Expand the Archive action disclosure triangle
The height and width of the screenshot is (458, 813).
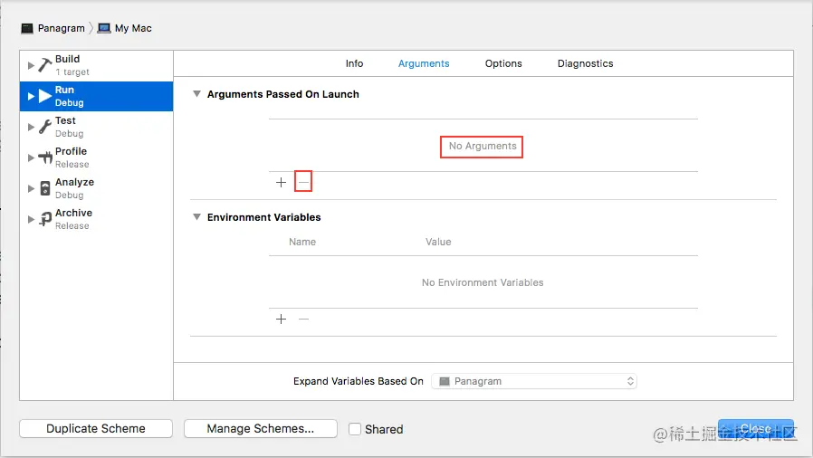[31, 219]
